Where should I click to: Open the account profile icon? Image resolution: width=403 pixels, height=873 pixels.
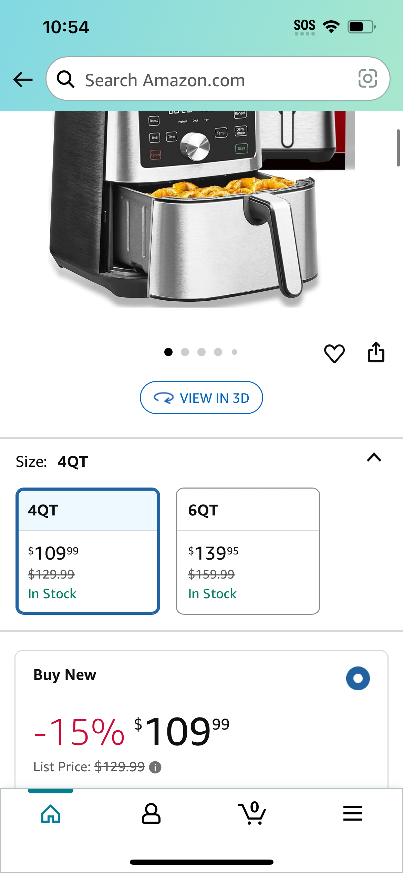pyautogui.click(x=151, y=814)
